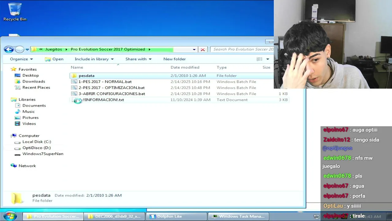Switch to DEC2006_d3dx9_32 taskbar window

click(x=115, y=216)
